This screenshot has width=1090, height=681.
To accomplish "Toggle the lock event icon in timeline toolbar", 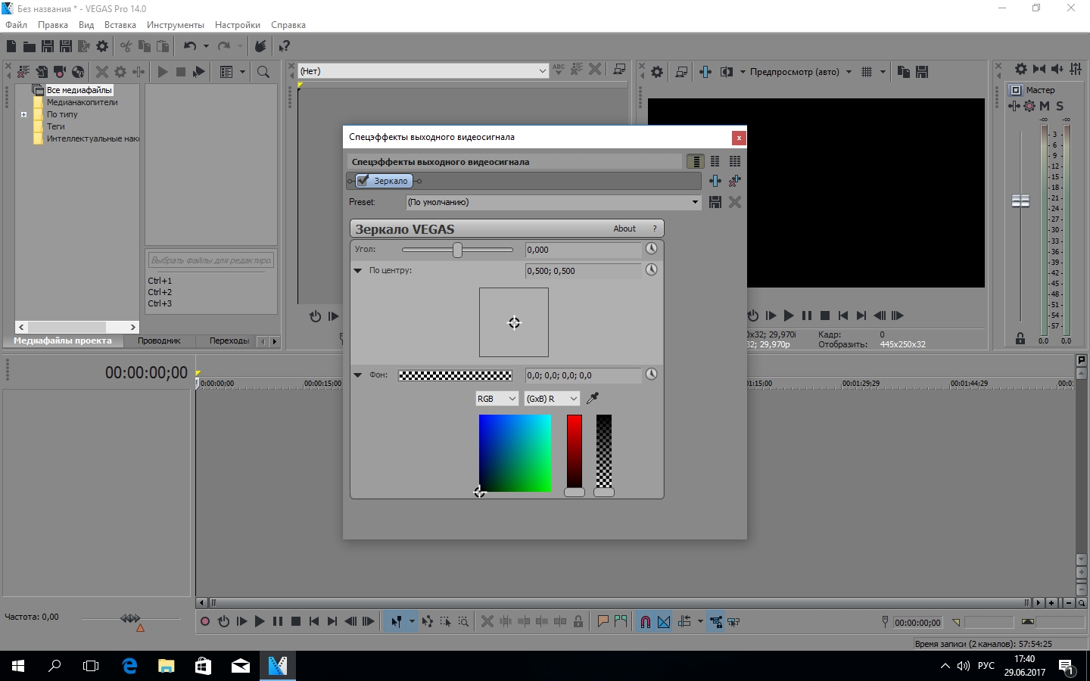I will tap(578, 621).
